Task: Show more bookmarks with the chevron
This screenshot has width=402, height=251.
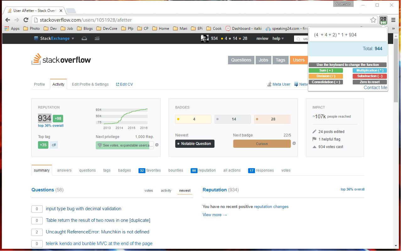Action: [393, 28]
